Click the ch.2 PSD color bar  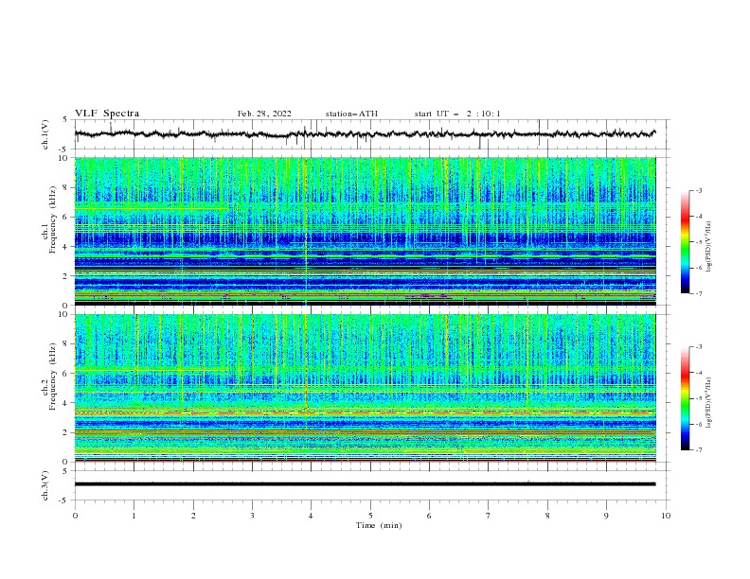coord(685,398)
